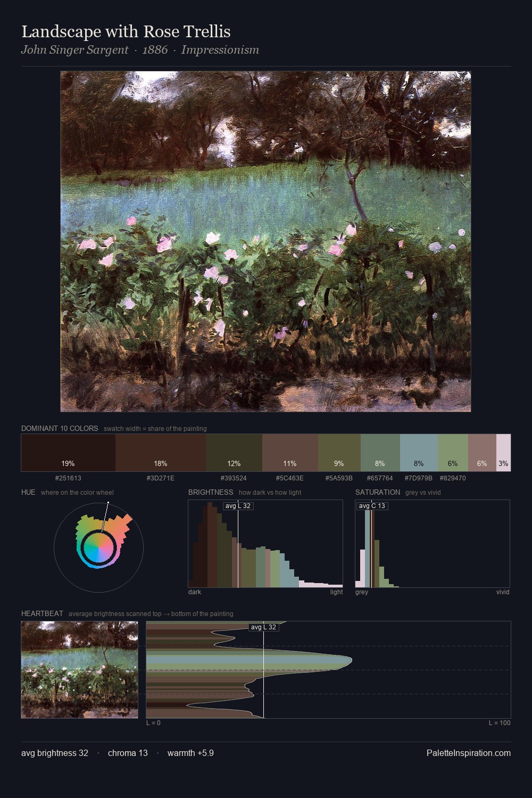Click the hex code #829470
This screenshot has height=798, width=532.
pyautogui.click(x=453, y=478)
